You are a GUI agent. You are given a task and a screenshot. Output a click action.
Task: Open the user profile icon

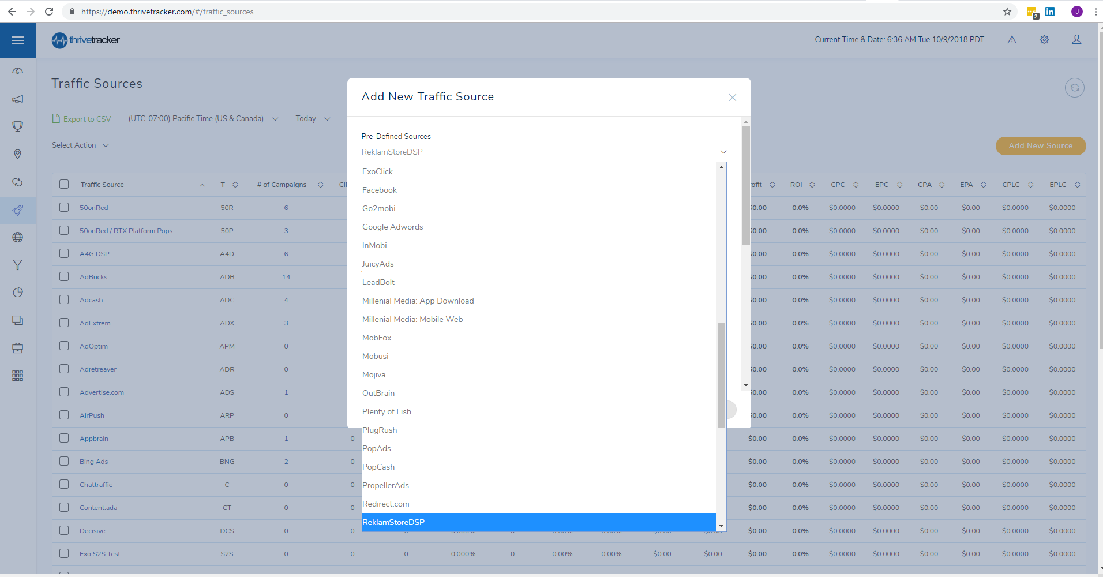(1076, 40)
